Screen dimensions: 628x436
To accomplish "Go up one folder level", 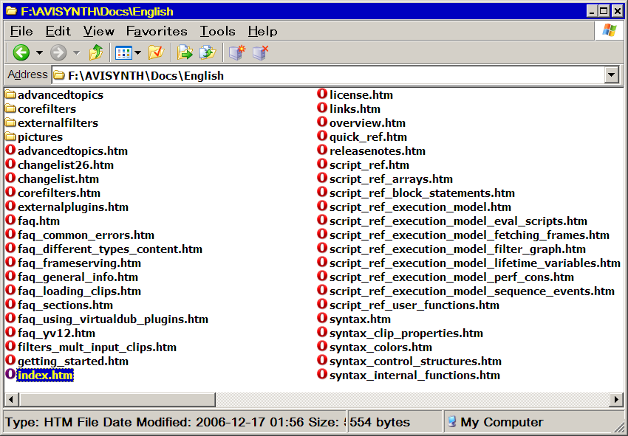I will pos(96,52).
